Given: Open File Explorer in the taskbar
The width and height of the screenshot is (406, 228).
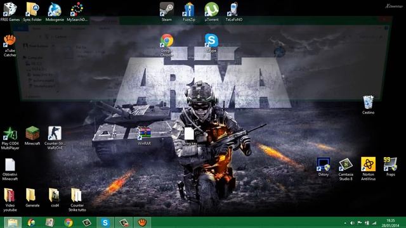Looking at the screenshot, I should tap(13, 222).
